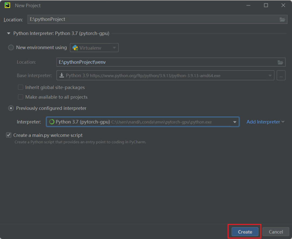
Task: Click the Cancel button
Action: pyautogui.click(x=276, y=232)
